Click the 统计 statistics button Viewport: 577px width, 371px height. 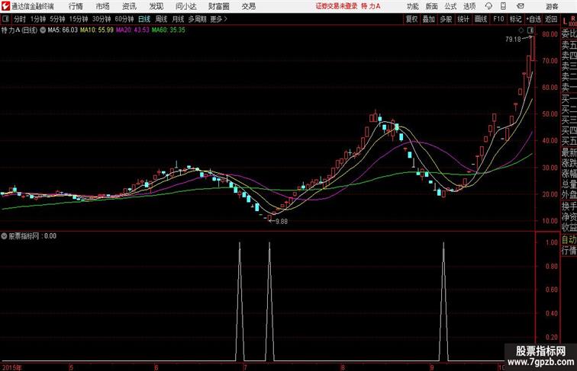(x=463, y=19)
